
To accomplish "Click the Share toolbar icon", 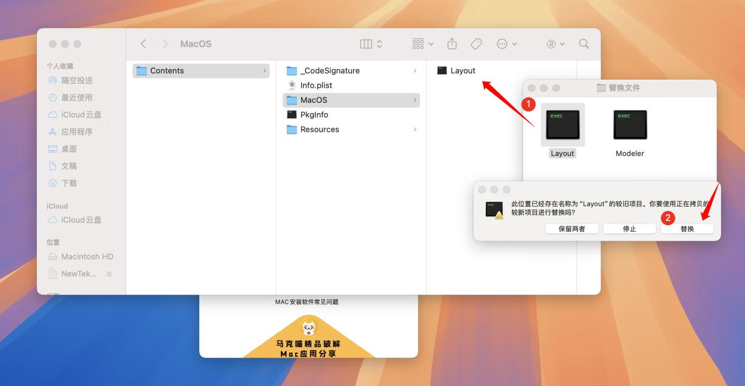I will coord(452,44).
